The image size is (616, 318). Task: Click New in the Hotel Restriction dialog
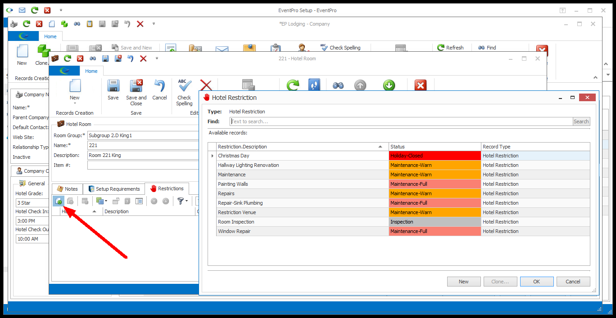(x=464, y=282)
